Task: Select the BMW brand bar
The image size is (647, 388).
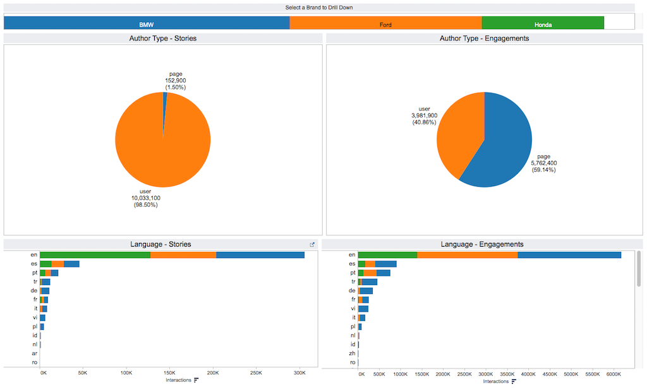Action: (x=147, y=23)
